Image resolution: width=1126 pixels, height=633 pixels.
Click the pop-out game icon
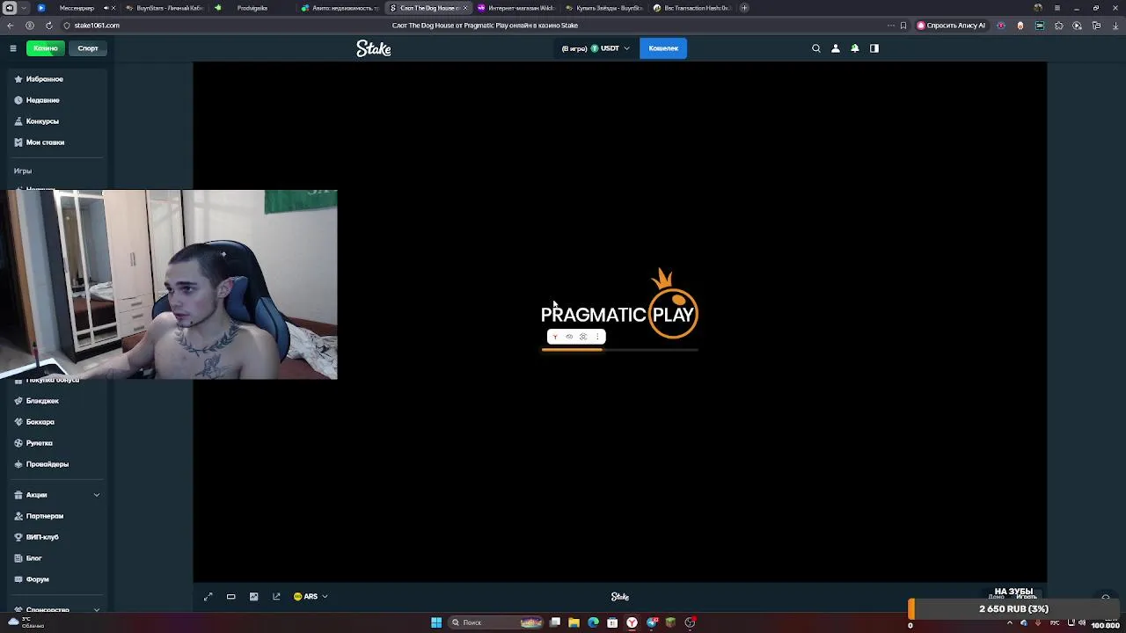276,597
